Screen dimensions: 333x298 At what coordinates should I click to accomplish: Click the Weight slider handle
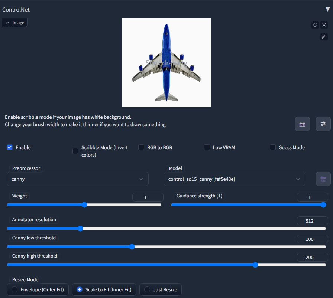84,204
